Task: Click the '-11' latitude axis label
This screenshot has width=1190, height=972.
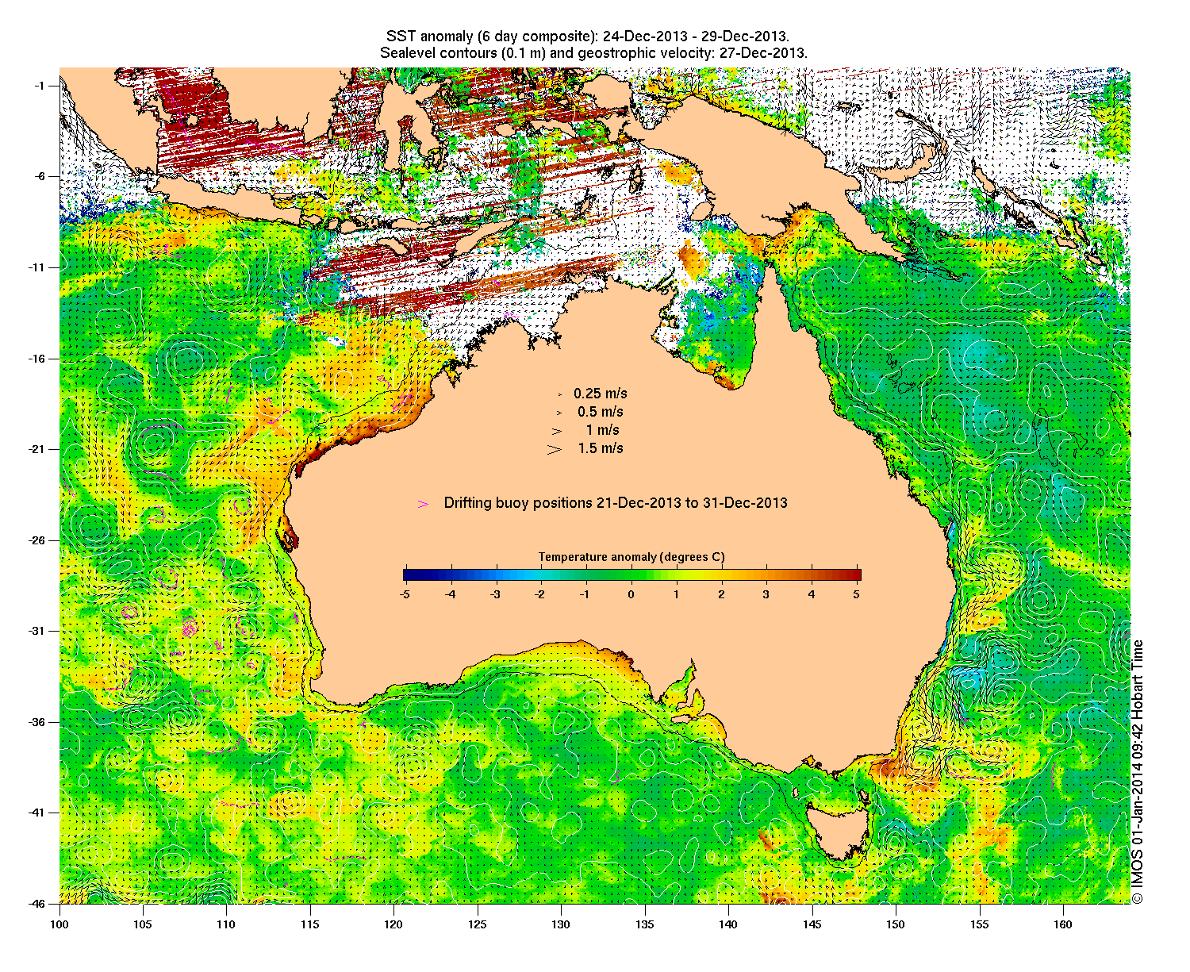Action: [x=37, y=267]
